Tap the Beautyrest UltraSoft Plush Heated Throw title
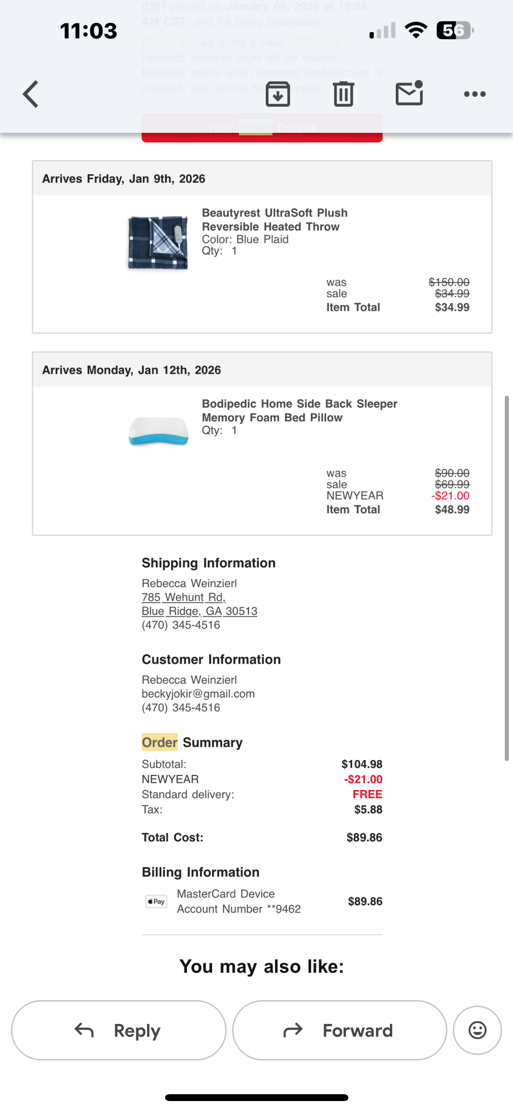The image size is (513, 1112). point(275,220)
